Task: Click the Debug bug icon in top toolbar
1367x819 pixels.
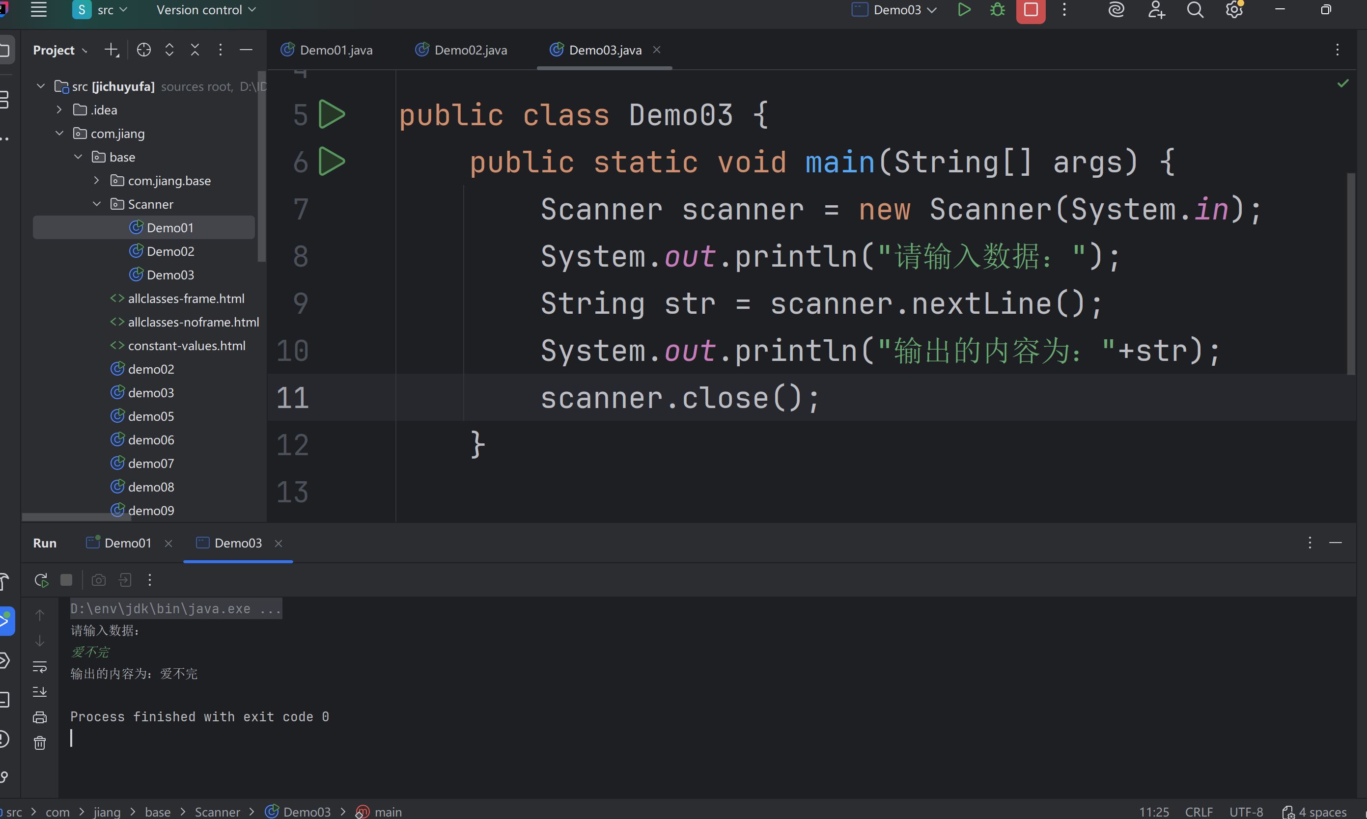Action: [x=997, y=10]
